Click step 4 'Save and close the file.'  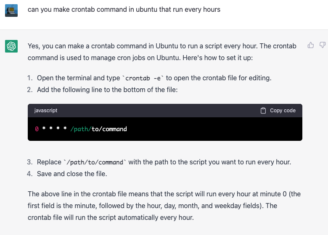72,174
